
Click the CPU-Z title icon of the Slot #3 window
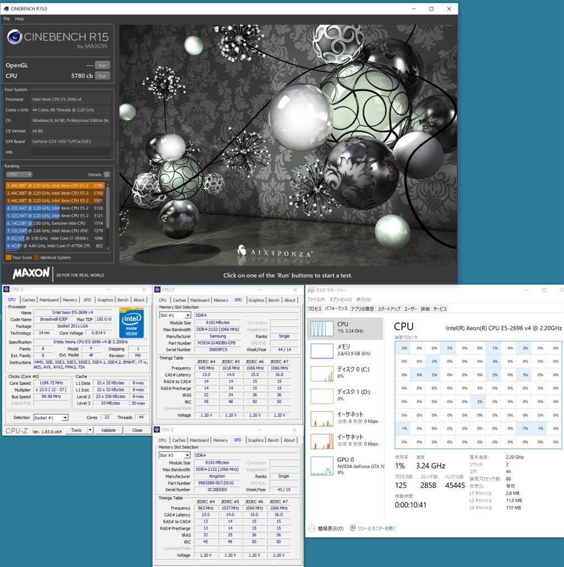(157, 430)
